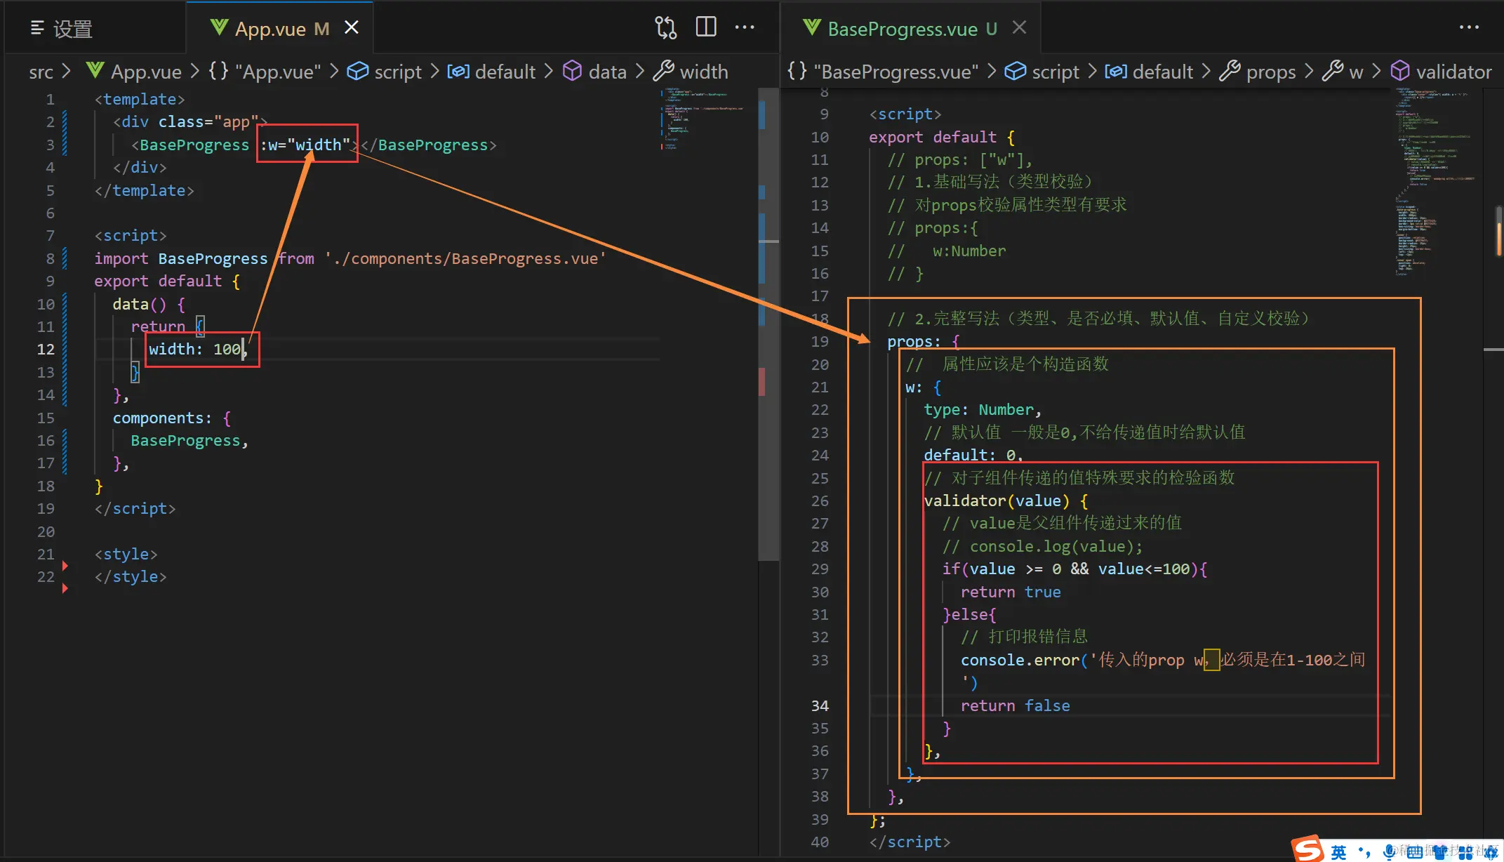Open the default breadcrumb in right editor
Screen dimensions: 1504x862
click(x=1162, y=72)
